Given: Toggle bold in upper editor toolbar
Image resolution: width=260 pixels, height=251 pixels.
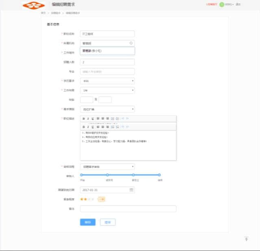Looking at the screenshot, I should pos(83,118).
